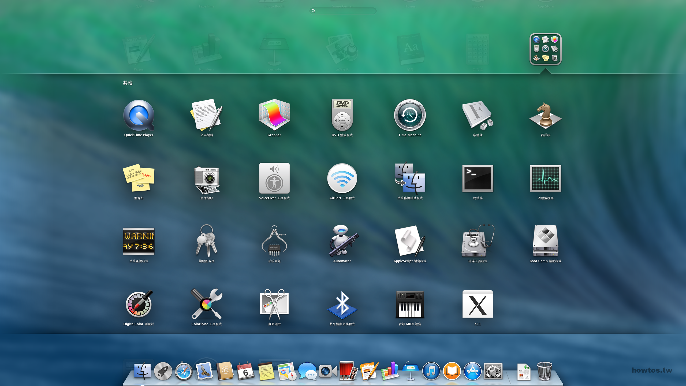Open Numbers in the Dock
The height and width of the screenshot is (386, 686).
(x=390, y=371)
